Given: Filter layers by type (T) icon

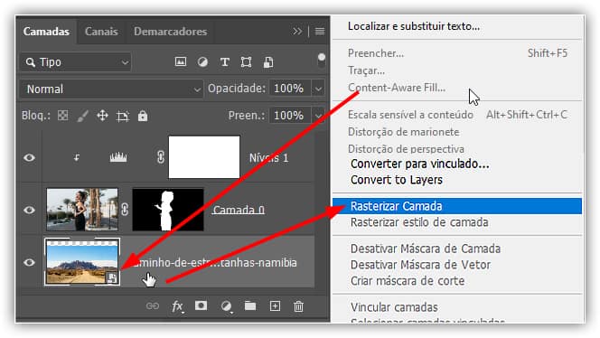Looking at the screenshot, I should [x=225, y=62].
